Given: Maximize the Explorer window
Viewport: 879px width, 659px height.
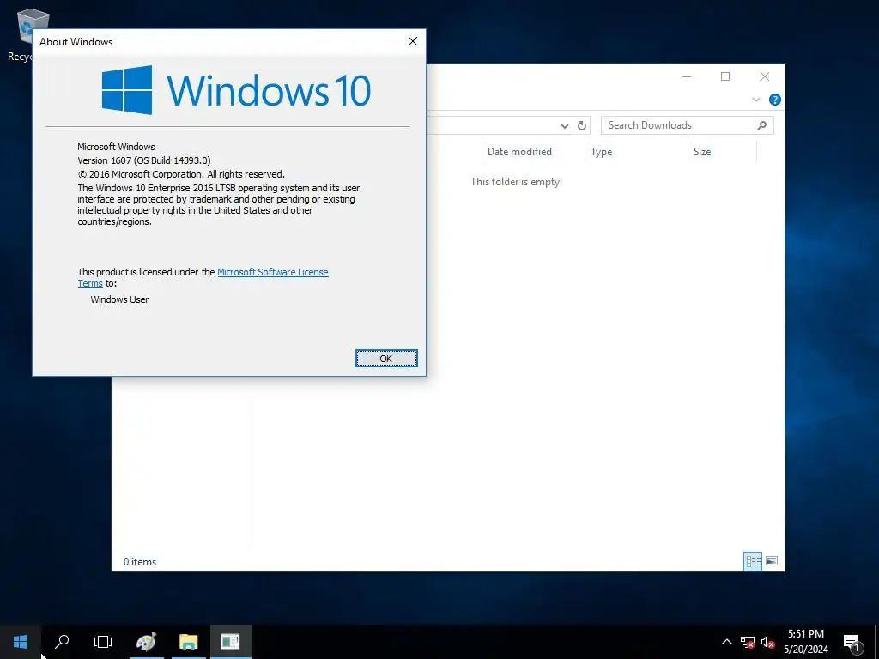Looking at the screenshot, I should (x=725, y=76).
